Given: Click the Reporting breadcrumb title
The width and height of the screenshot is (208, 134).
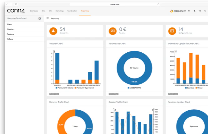Looking at the screenshot, I should point(55,18).
